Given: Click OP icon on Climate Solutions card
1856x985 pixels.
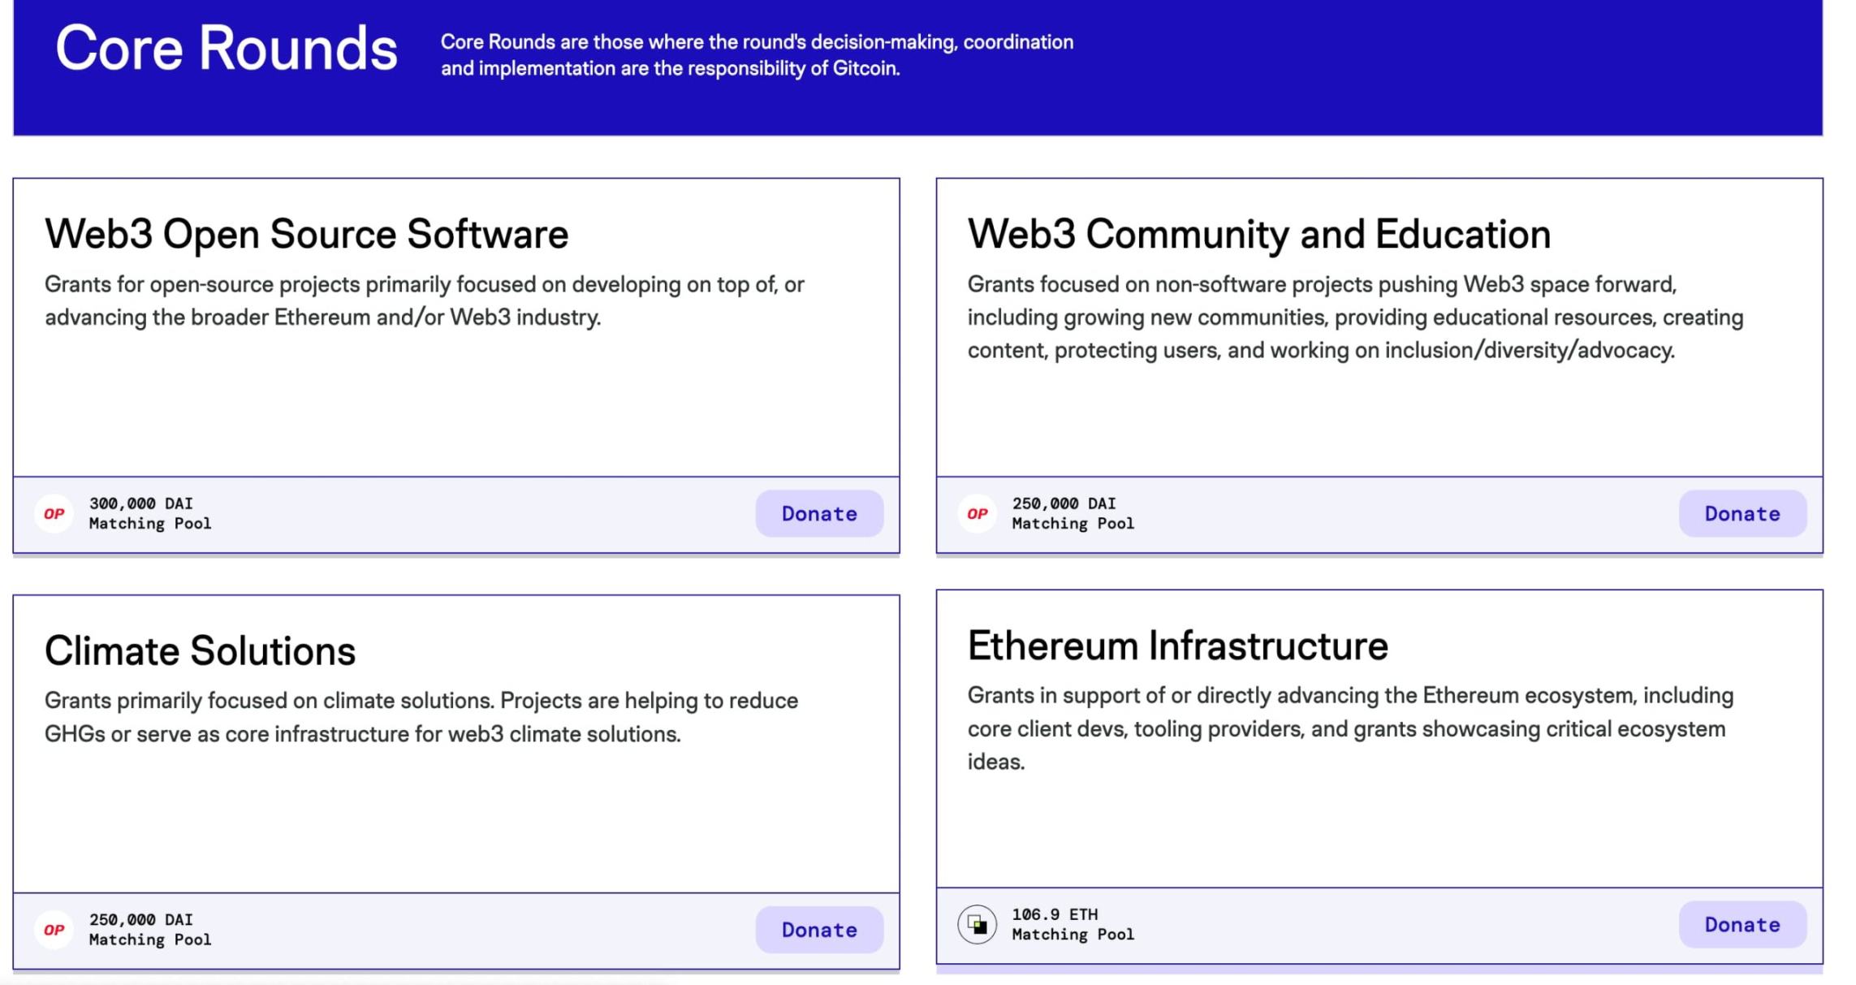Looking at the screenshot, I should tap(54, 930).
